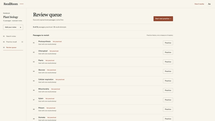Screen dimensions: 215x121
Task: Click Start next practice button
Action: pos(163,19)
